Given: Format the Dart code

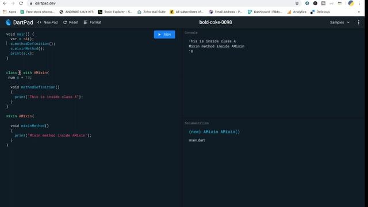Looking at the screenshot, I should click(x=93, y=22).
